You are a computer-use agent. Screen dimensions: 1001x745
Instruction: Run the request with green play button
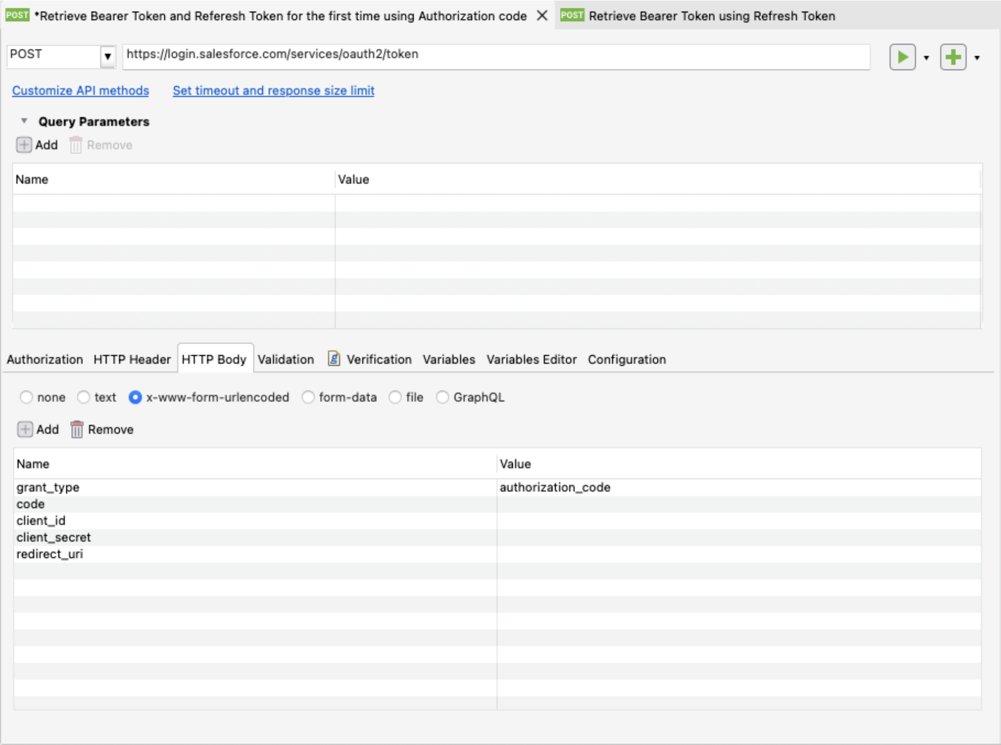coord(902,57)
